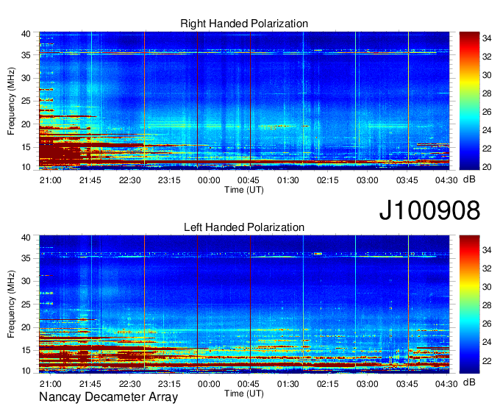The width and height of the screenshot is (500, 406).
Task: Click the 04:30 time tick of Right Handed plot
Action: [446, 180]
